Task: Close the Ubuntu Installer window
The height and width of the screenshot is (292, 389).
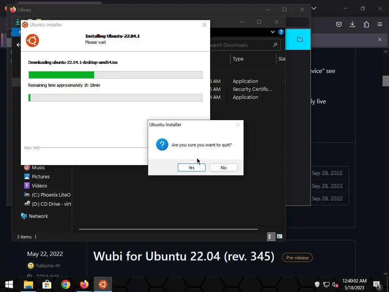Action: tap(204, 25)
